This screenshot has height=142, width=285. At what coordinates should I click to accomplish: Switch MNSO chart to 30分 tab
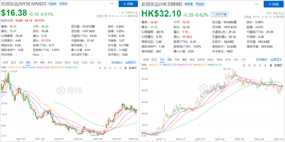click(76, 62)
